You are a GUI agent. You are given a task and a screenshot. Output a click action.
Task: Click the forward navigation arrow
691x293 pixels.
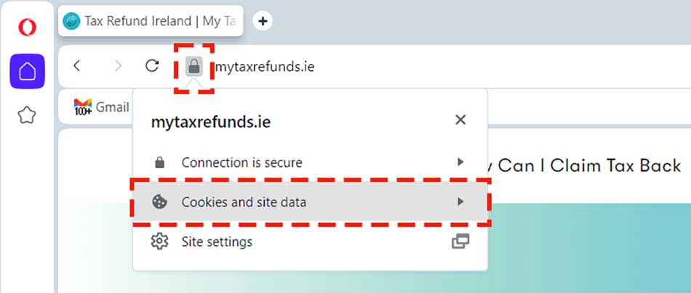pyautogui.click(x=118, y=66)
